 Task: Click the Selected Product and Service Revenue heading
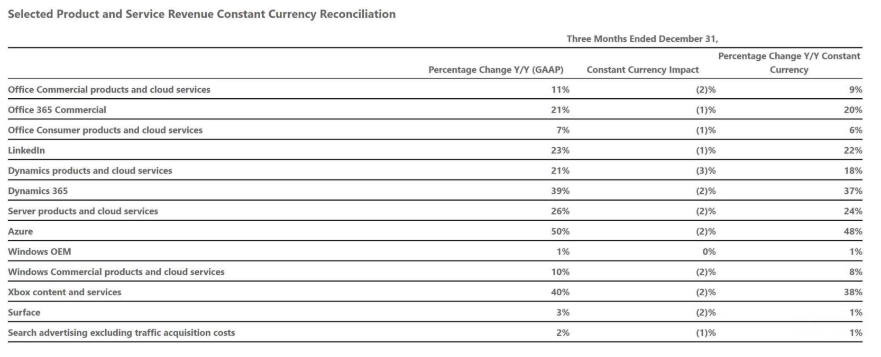[x=201, y=14]
